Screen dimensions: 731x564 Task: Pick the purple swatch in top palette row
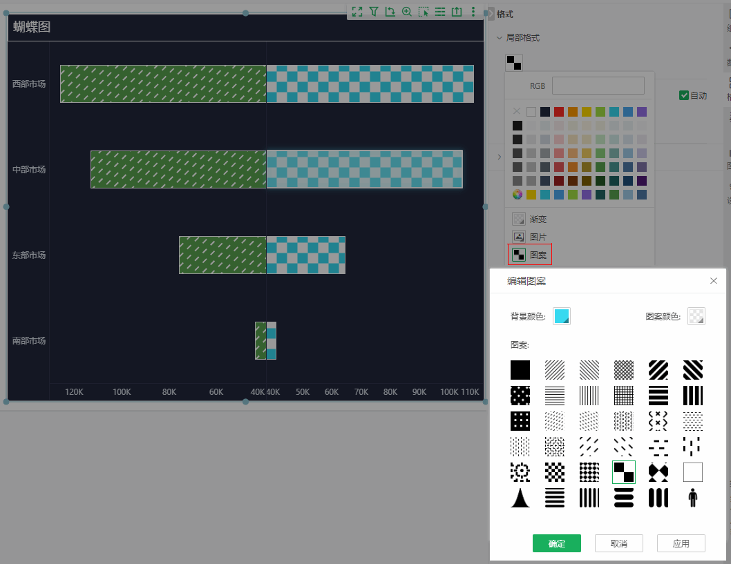(x=641, y=112)
